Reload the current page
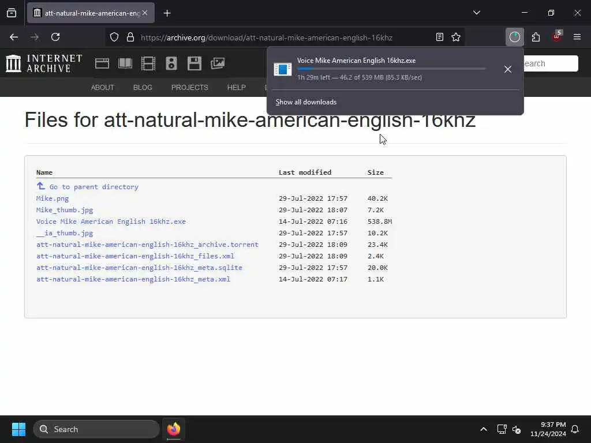591x443 pixels. click(55, 37)
